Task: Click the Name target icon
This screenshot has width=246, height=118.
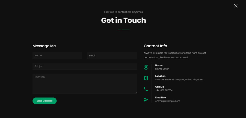Action: pyautogui.click(x=146, y=67)
